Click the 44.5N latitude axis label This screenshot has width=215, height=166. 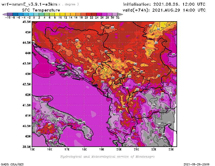(x=26, y=43)
